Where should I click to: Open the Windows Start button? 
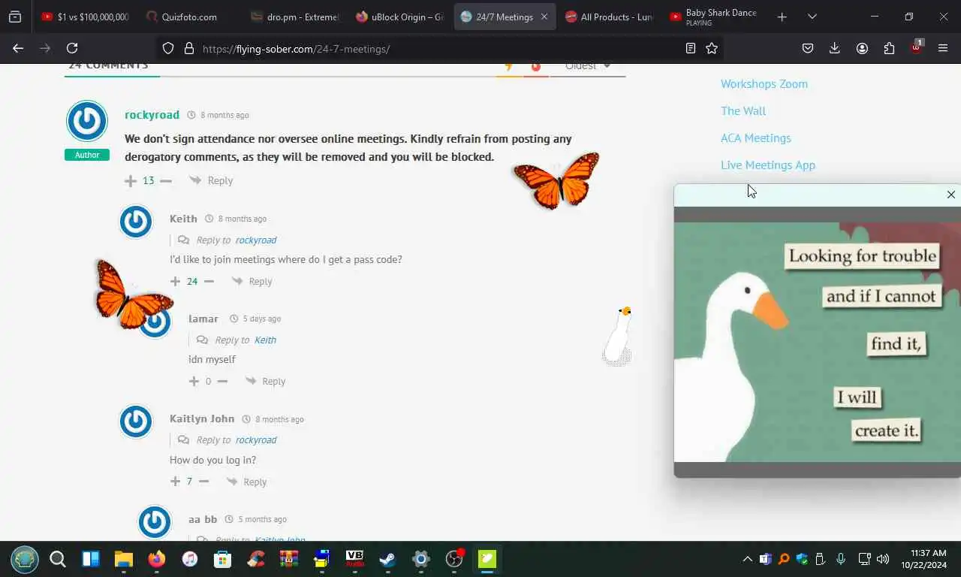tap(25, 559)
